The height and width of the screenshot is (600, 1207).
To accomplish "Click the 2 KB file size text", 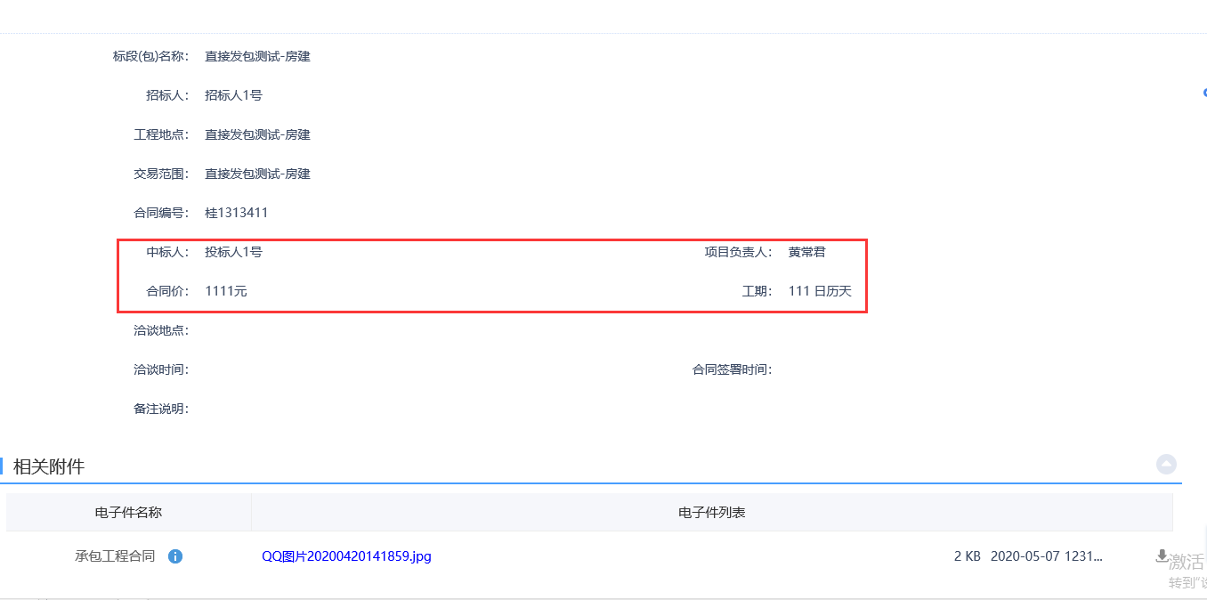I will tap(967, 556).
